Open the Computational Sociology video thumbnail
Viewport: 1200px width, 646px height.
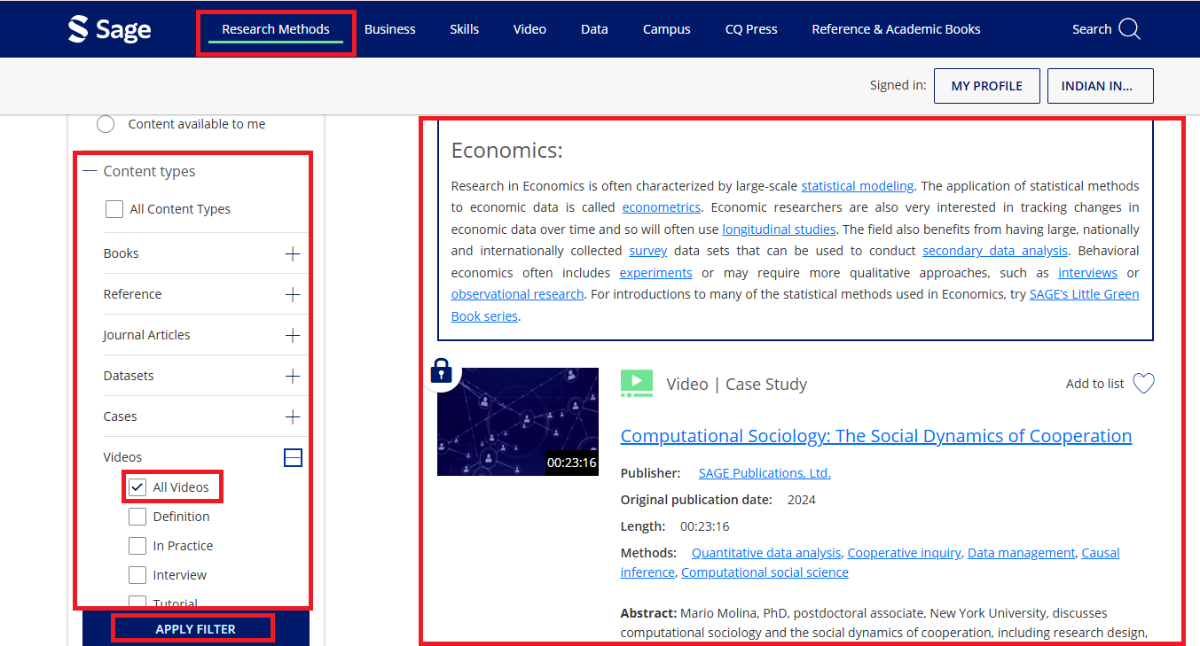517,422
